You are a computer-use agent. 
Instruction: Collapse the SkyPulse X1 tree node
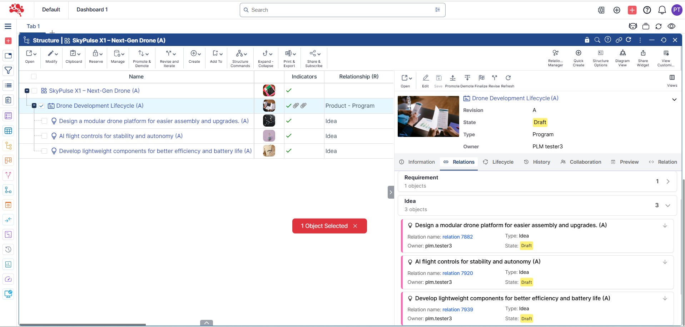(27, 91)
